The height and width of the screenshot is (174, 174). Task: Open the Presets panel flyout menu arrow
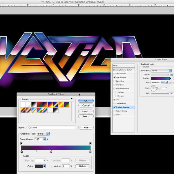coord(71,99)
